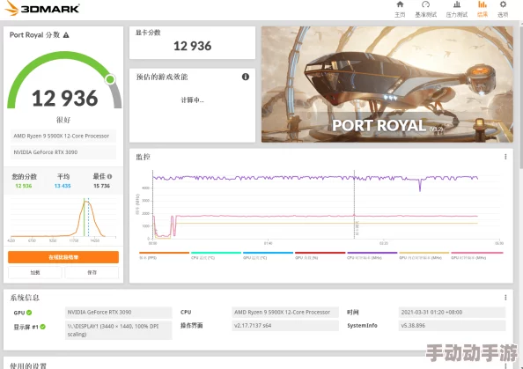Image resolution: width=523 pixels, height=369 pixels.
Task: Click the 计算中... status text
Action: (193, 100)
